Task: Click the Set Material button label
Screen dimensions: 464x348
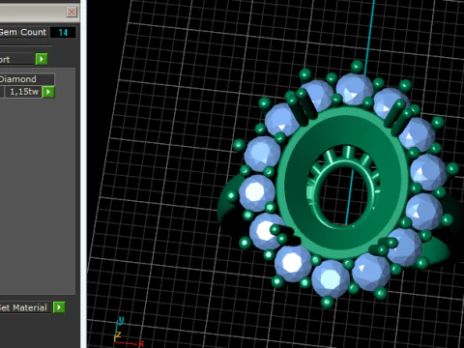Action: 25,307
